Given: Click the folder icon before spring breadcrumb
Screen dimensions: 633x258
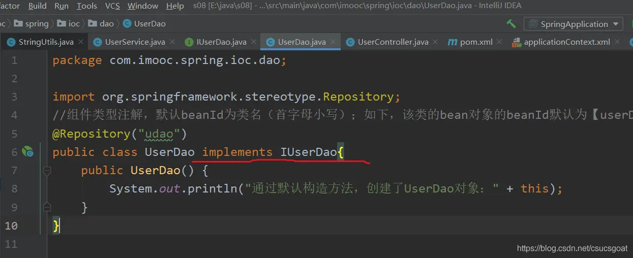Looking at the screenshot, I should click(x=18, y=24).
